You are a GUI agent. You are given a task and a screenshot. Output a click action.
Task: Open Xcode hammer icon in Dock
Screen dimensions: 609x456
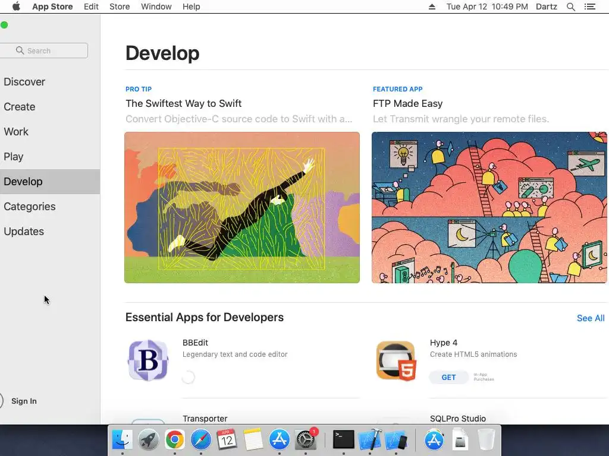point(369,440)
